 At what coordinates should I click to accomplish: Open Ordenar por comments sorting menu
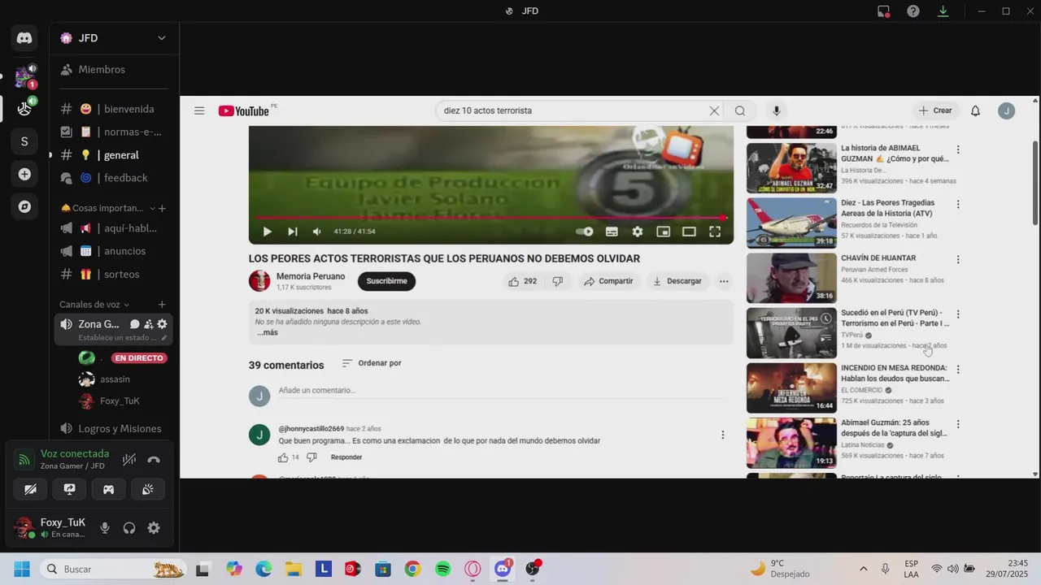372,363
